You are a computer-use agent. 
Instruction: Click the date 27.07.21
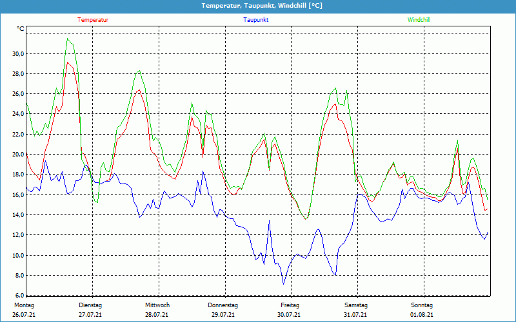(90, 315)
